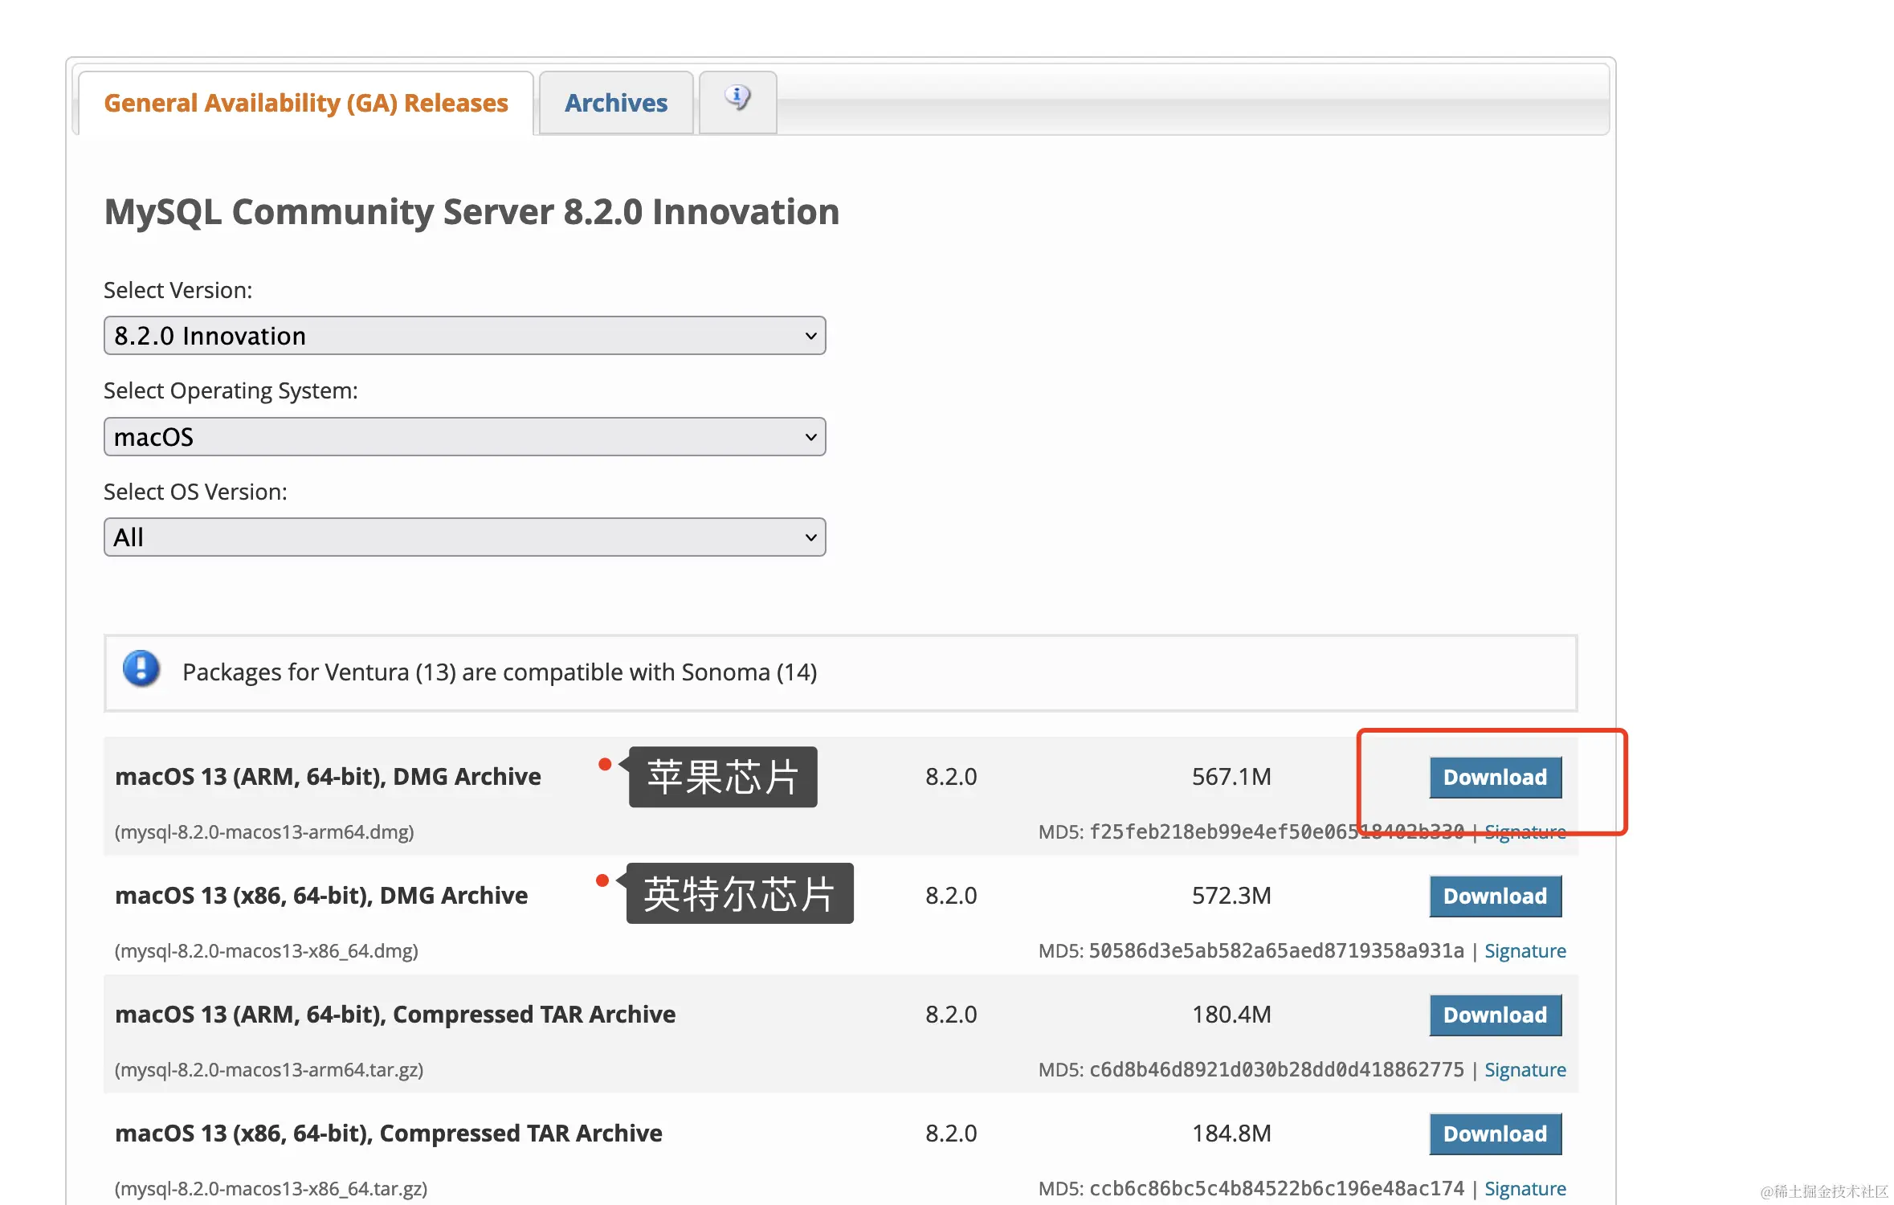Click the Select Version label
The width and height of the screenshot is (1894, 1205).
178,290
